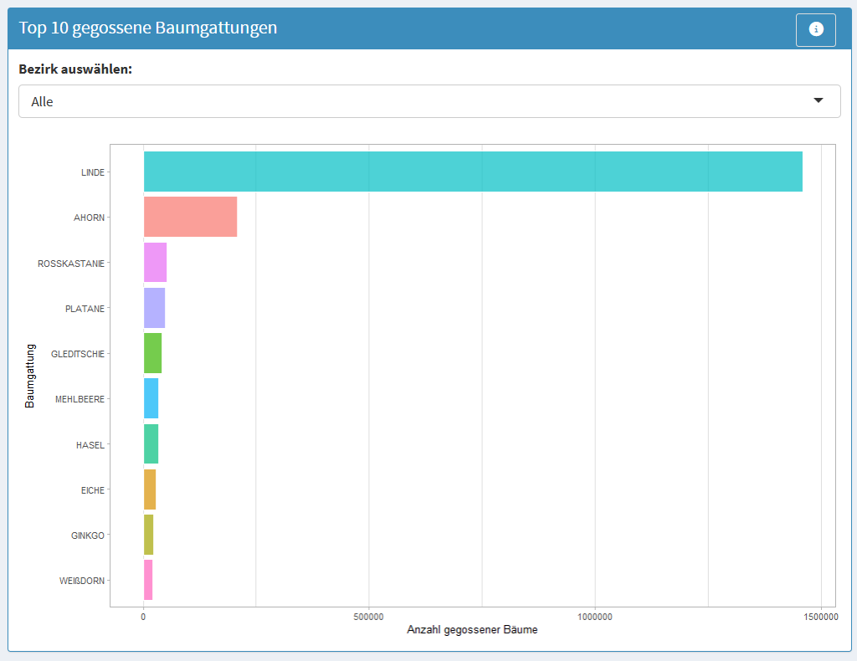This screenshot has width=857, height=661.
Task: Click the teal LINDE bar
Action: pyautogui.click(x=473, y=172)
